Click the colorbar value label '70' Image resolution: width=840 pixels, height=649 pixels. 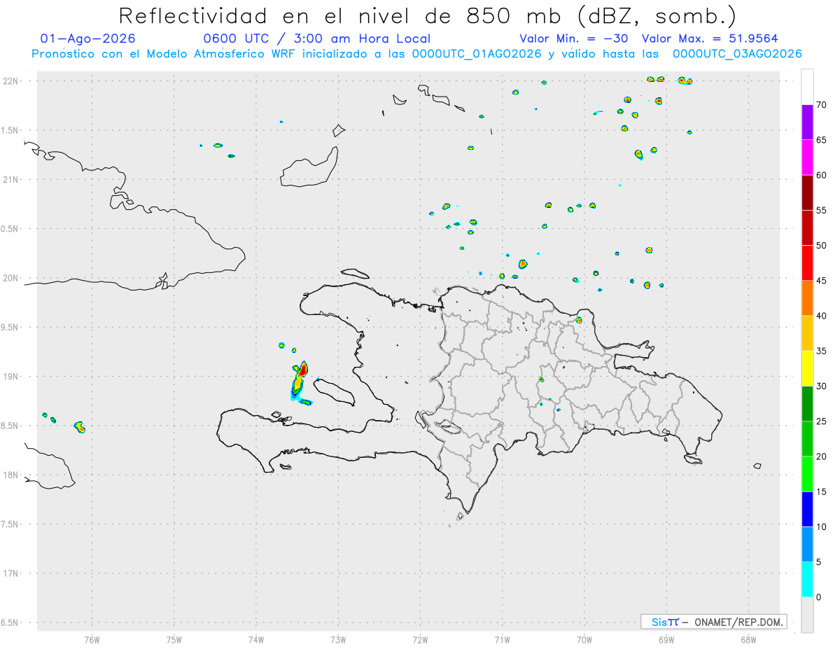[821, 105]
